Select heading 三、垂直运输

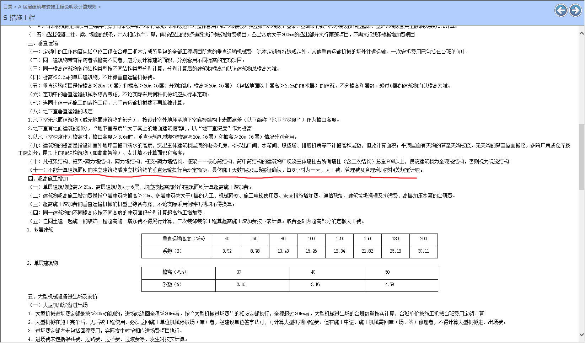(x=43, y=43)
